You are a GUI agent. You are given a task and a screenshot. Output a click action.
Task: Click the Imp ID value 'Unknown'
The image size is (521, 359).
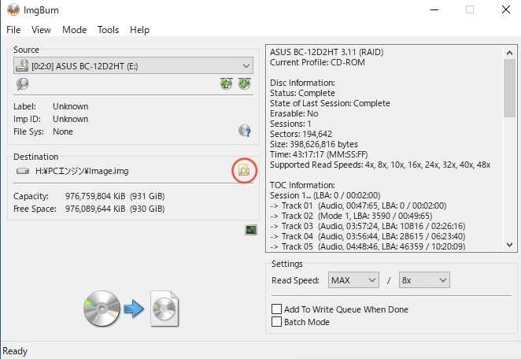71,119
